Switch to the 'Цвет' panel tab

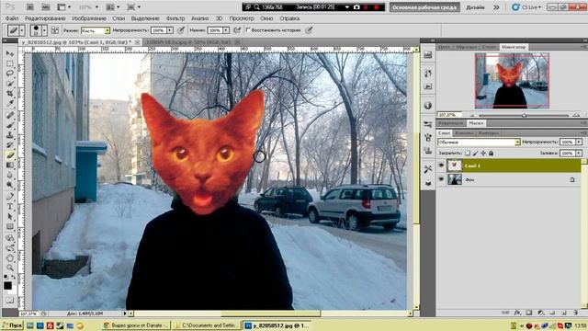pyautogui.click(x=445, y=47)
